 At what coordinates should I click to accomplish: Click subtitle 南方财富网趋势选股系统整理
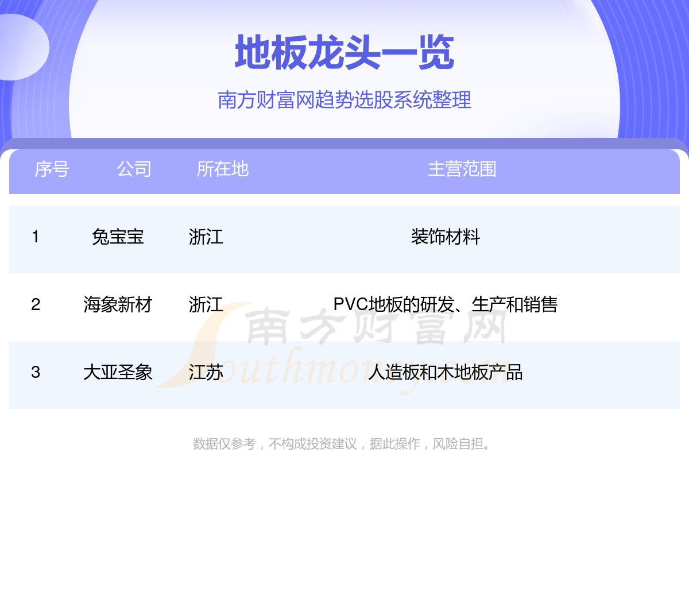[x=344, y=100]
